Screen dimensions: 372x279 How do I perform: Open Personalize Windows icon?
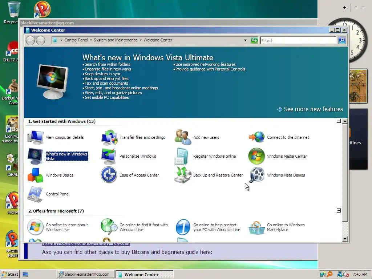point(109,156)
